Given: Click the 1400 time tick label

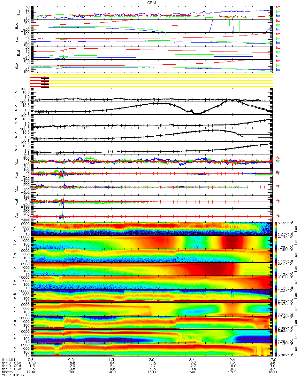Looking at the screenshot, I should (x=111, y=372).
